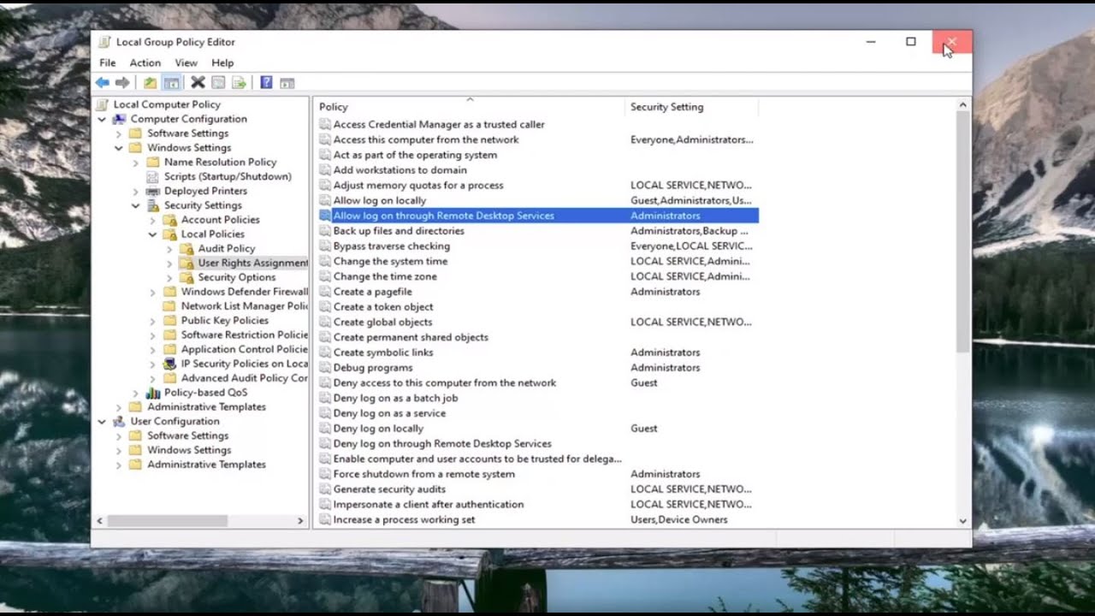
Task: Click the User Configuration node icon
Action: (x=120, y=421)
